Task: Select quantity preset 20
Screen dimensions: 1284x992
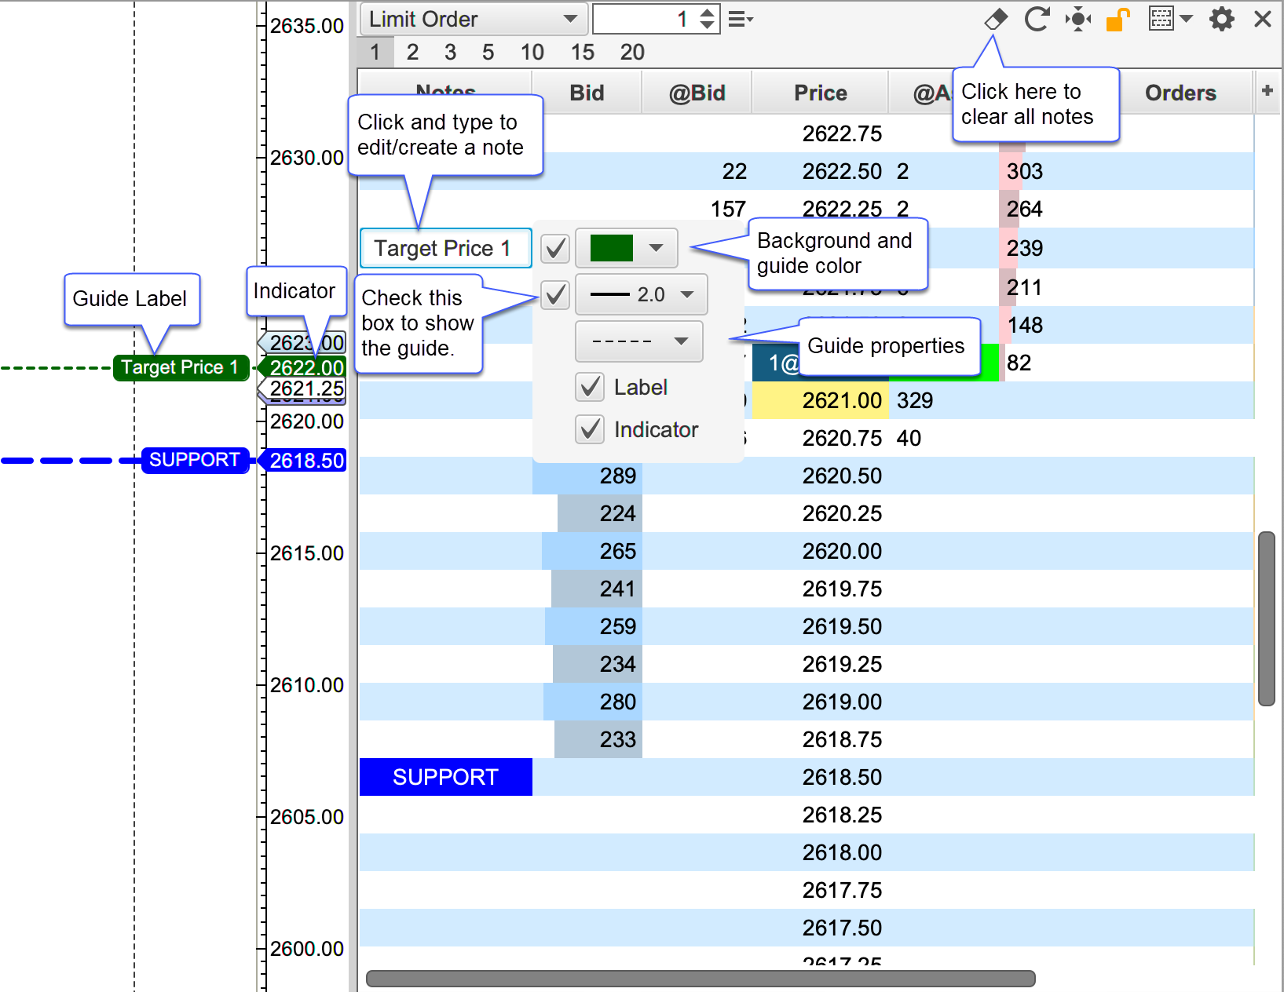Action: pos(631,53)
